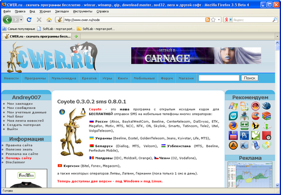Click the Поиск button
The image size is (281, 195).
[x=250, y=78]
